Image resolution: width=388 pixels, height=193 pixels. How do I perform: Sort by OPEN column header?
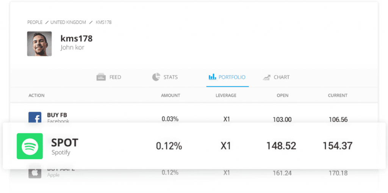283,96
